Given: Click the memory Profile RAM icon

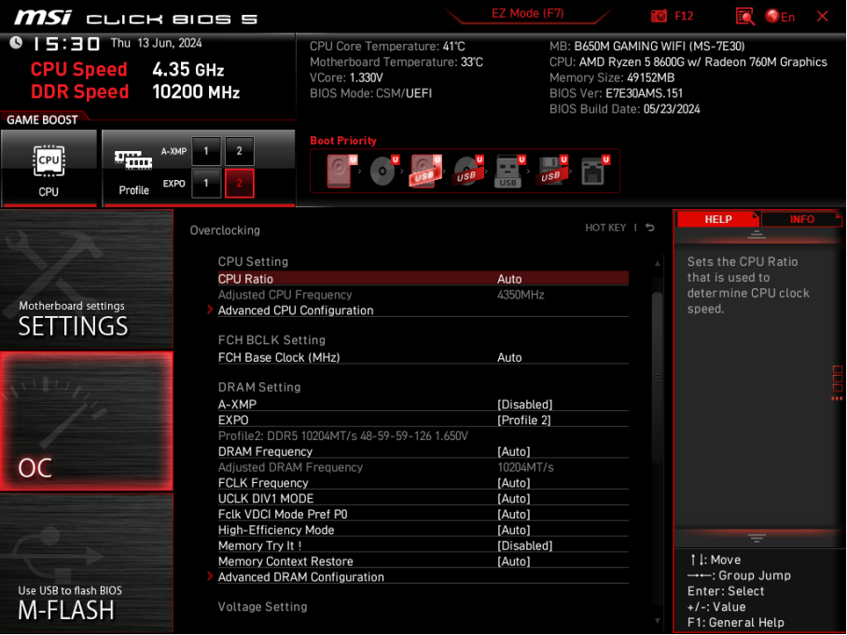Looking at the screenshot, I should click(x=133, y=159).
